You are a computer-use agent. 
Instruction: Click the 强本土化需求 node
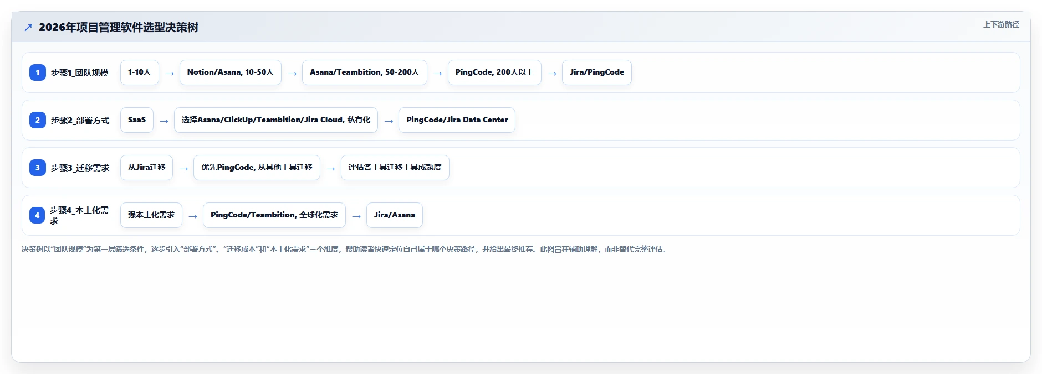[151, 215]
